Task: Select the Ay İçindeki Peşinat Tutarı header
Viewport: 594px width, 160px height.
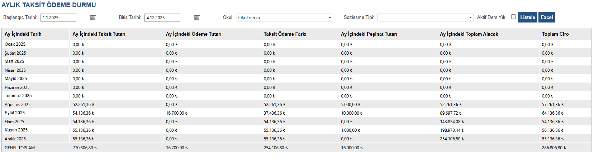Action: [x=369, y=34]
